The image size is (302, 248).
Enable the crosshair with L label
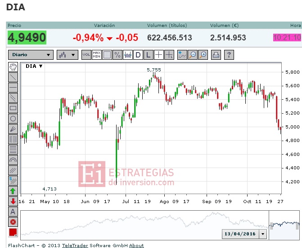coord(169,55)
